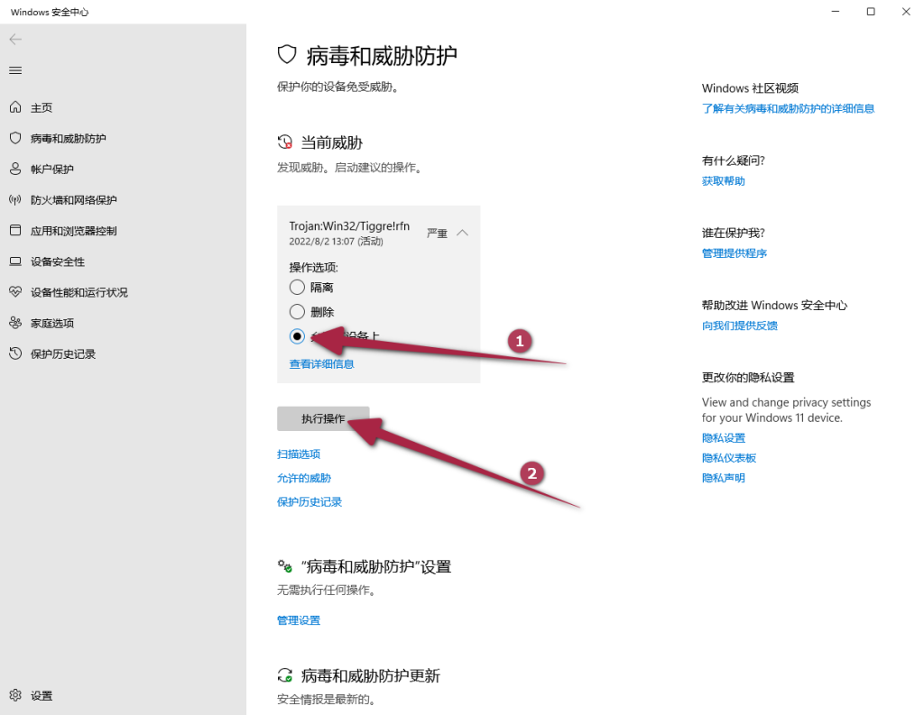This screenshot has height=715, width=924.
Task: Click the 设备安全性 laptop icon
Action: tap(15, 261)
